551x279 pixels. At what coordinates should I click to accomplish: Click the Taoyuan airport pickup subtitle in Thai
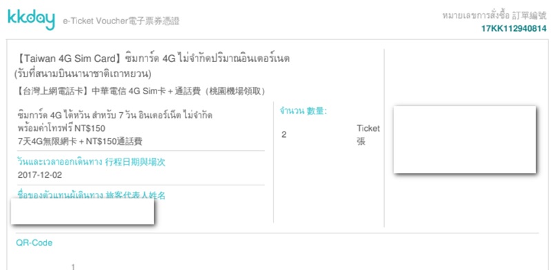(x=83, y=74)
